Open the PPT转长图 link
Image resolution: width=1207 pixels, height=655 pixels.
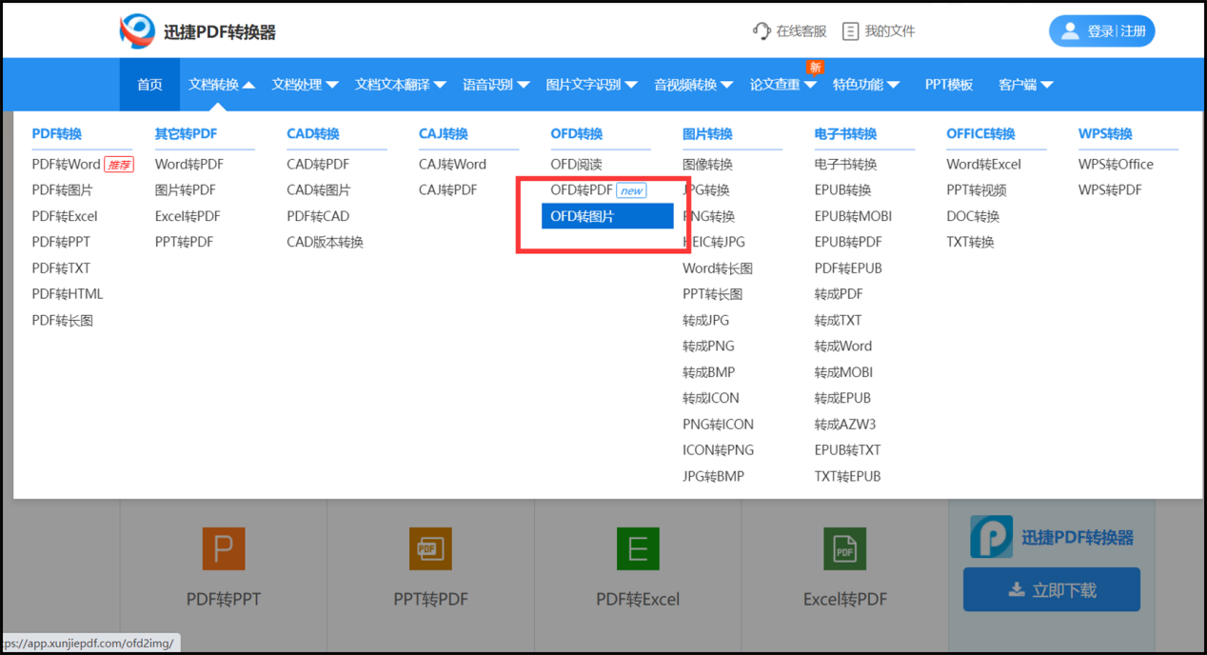pyautogui.click(x=712, y=294)
